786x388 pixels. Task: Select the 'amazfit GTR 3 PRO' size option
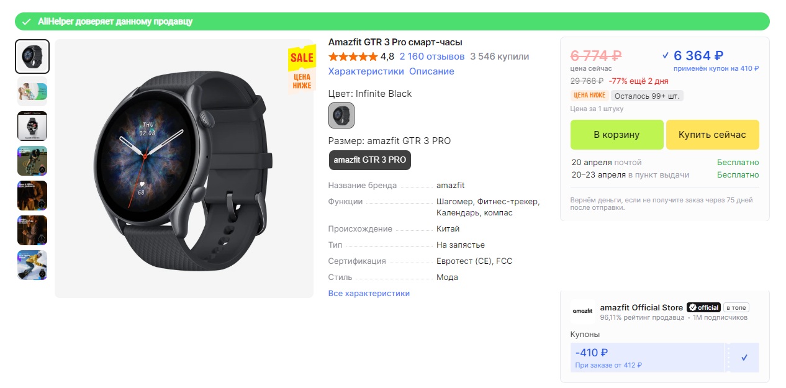coord(369,160)
